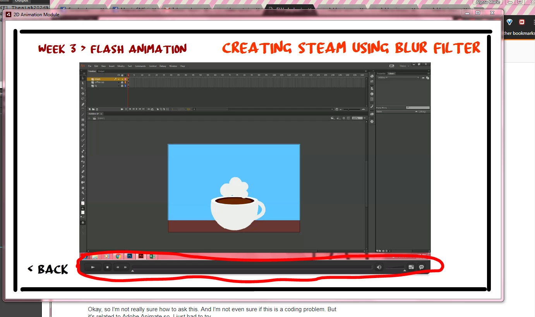This screenshot has width=535, height=317.
Task: Click the timeline Play button in Animate
Action: (137, 109)
